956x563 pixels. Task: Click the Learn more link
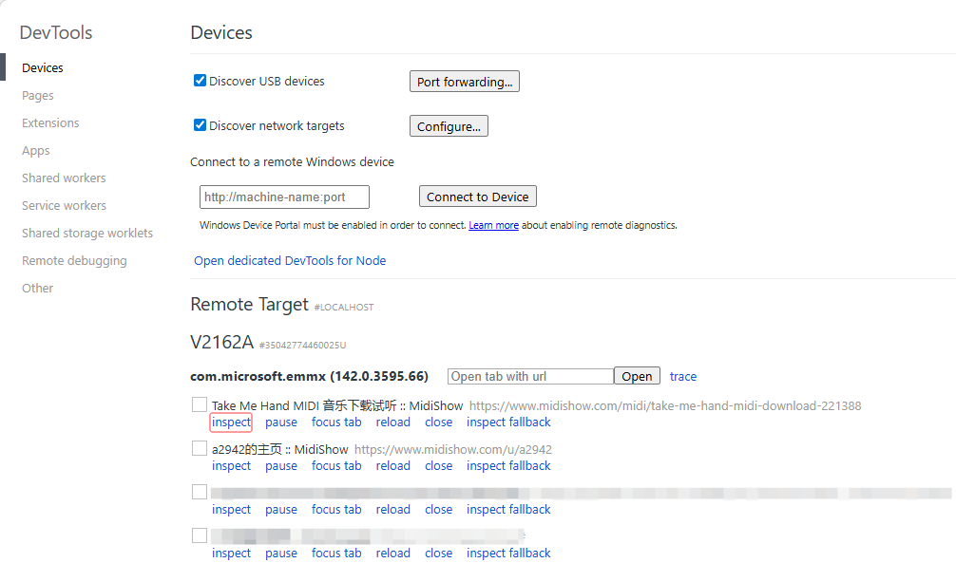tap(493, 226)
